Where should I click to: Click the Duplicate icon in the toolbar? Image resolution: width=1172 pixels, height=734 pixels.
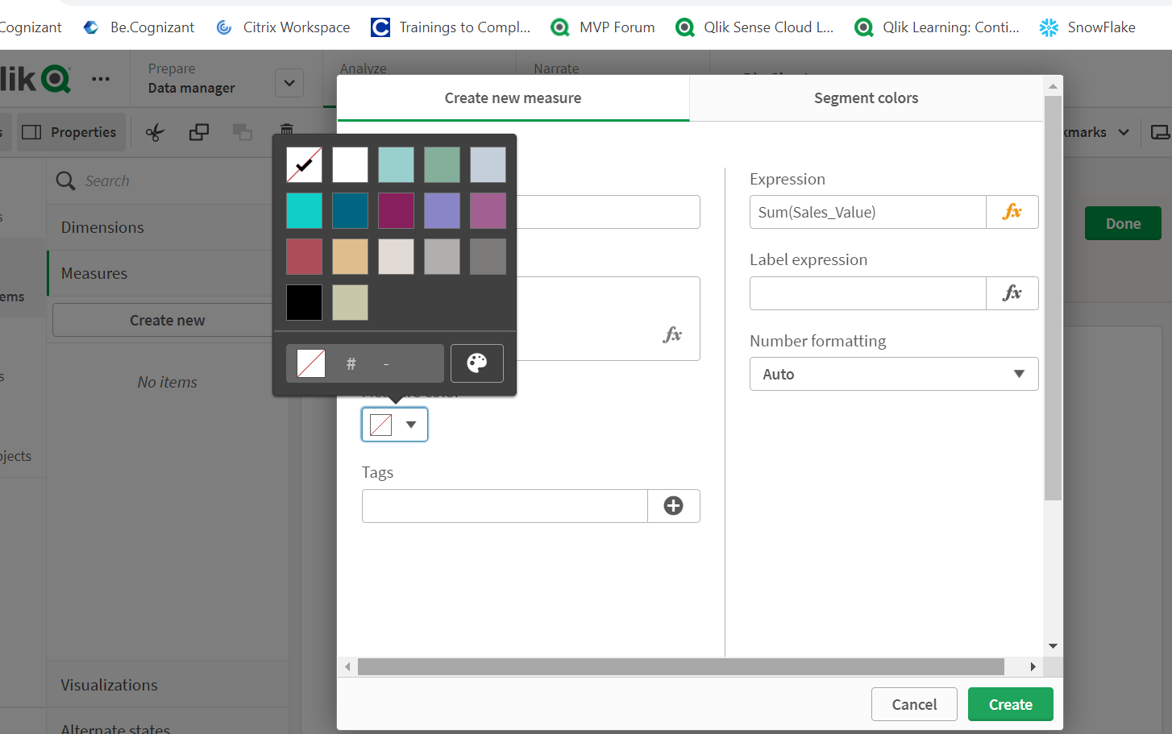click(x=199, y=131)
